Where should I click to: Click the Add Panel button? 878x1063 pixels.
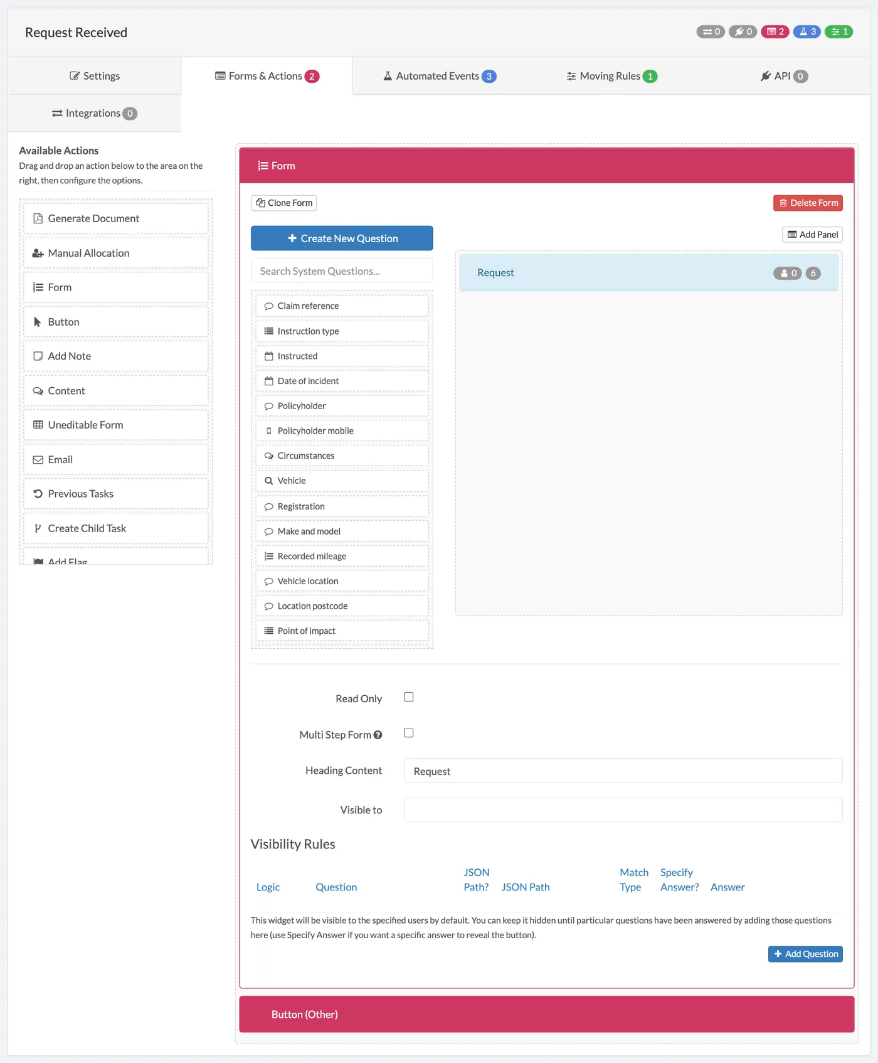click(x=812, y=235)
